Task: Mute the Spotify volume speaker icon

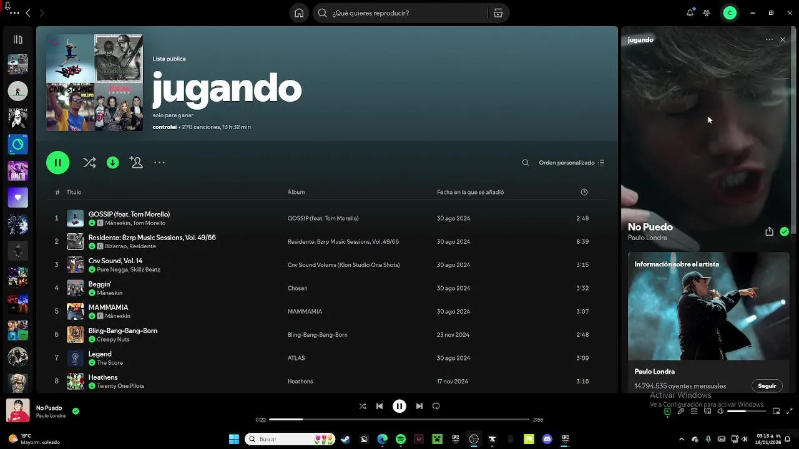Action: pos(720,412)
